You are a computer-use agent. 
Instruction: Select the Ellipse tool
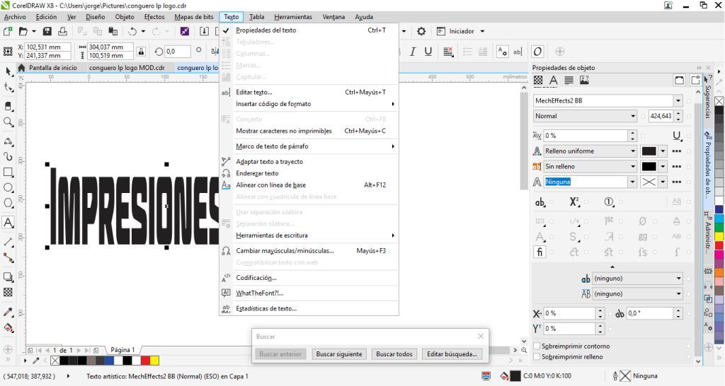point(8,188)
